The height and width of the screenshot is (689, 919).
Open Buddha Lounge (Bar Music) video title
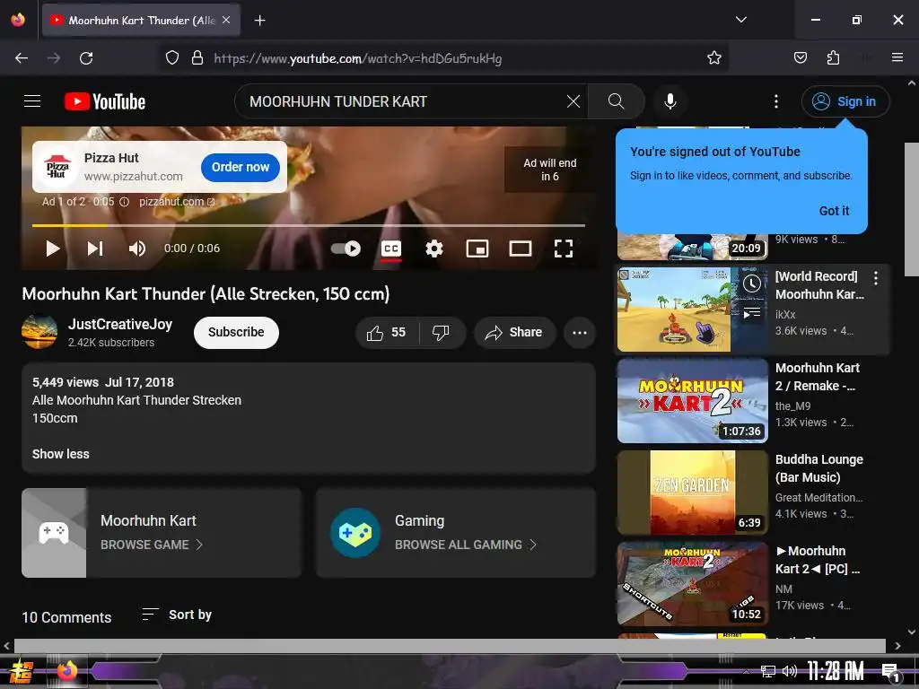point(818,468)
